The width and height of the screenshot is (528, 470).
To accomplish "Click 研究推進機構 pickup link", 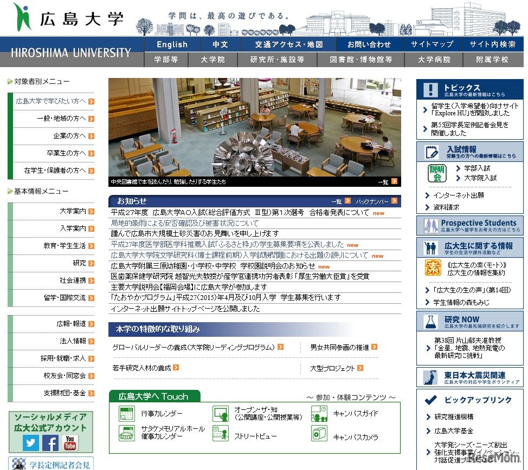I will [454, 417].
